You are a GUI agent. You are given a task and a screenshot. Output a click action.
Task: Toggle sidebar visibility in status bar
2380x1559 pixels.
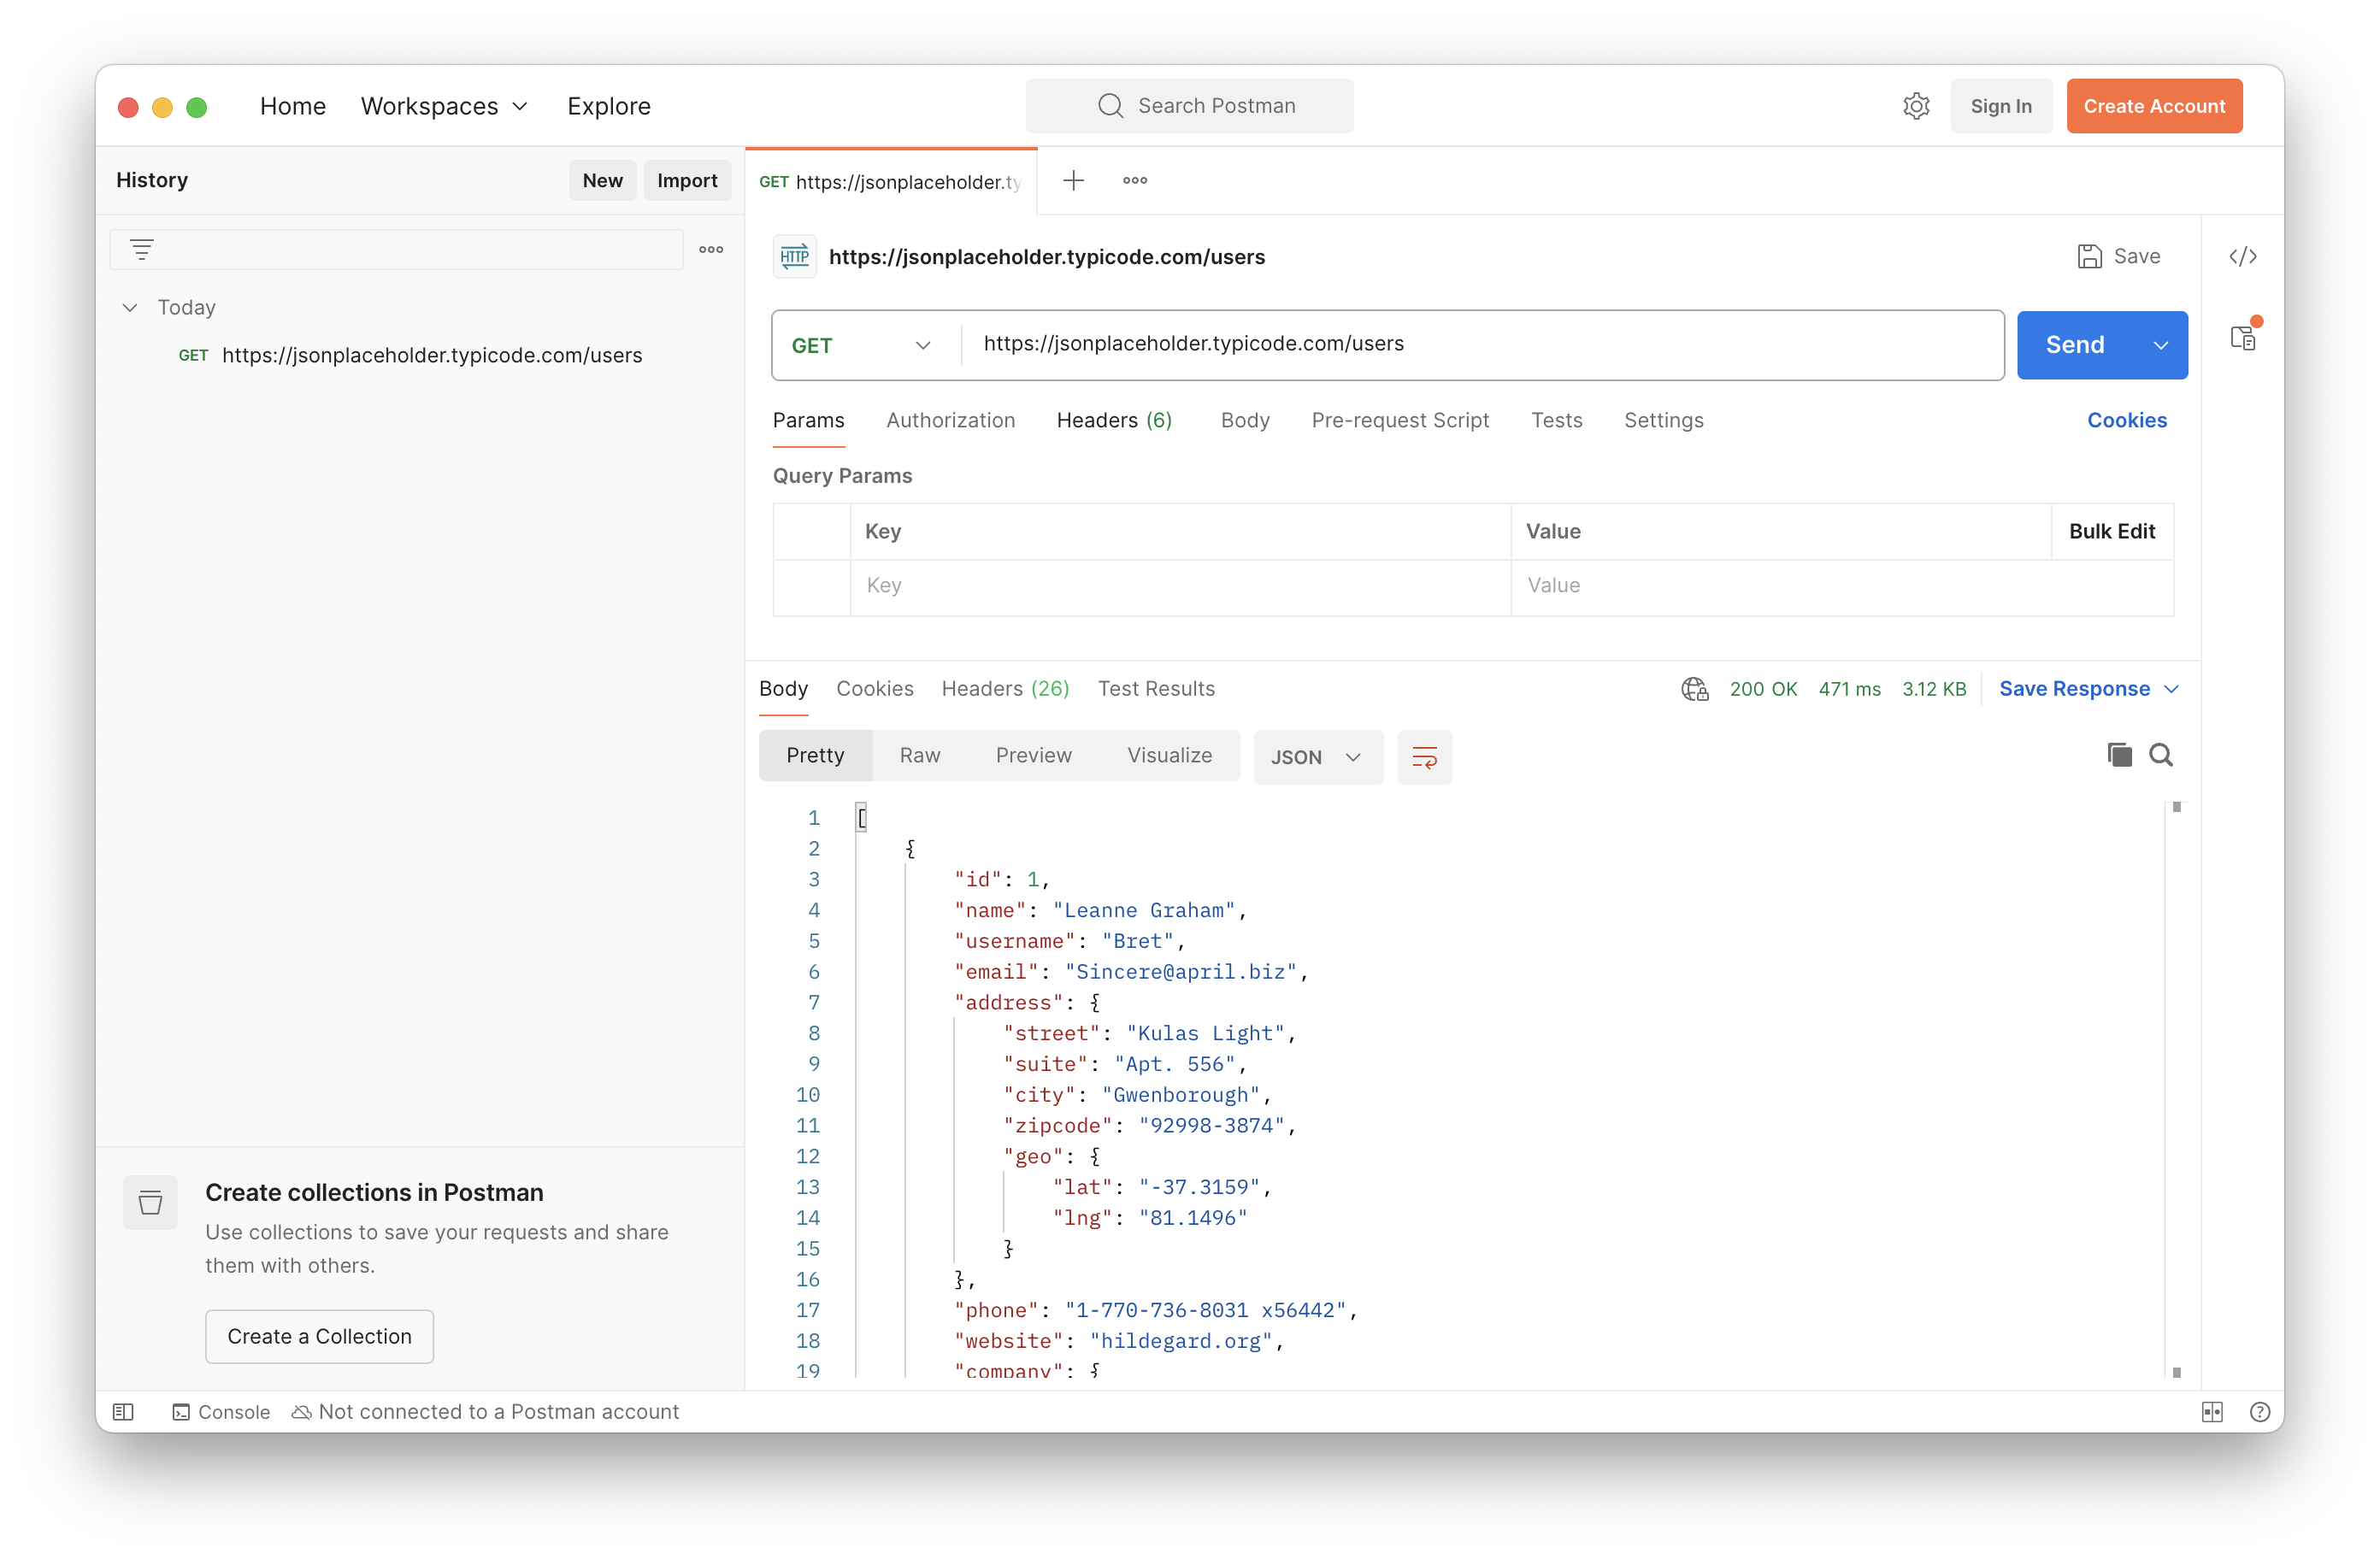[x=123, y=1411]
